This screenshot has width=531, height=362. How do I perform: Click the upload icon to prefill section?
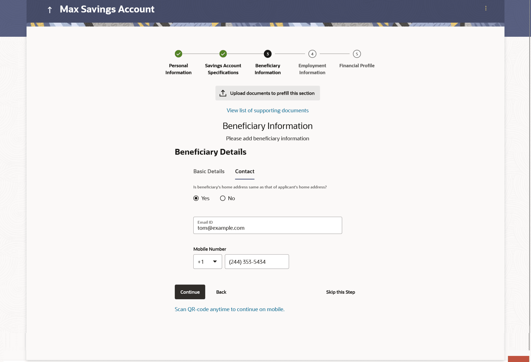click(x=223, y=93)
